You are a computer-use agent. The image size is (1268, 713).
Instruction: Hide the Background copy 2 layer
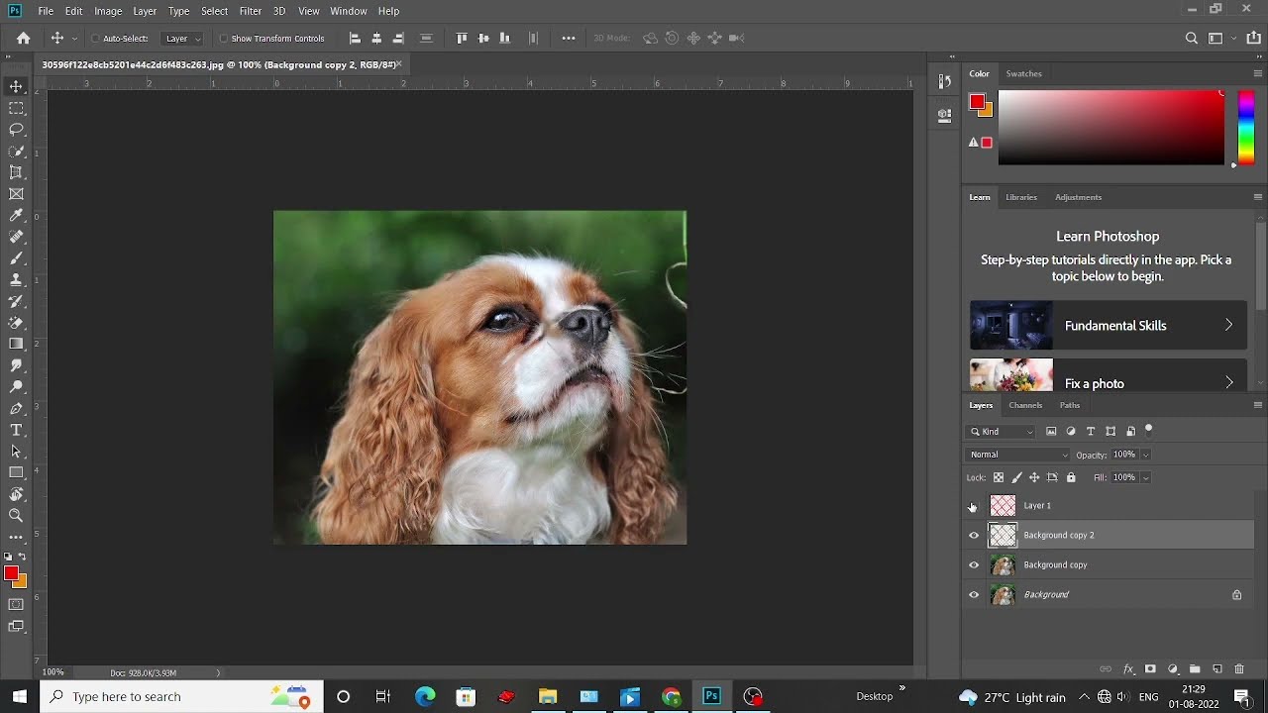pyautogui.click(x=974, y=536)
